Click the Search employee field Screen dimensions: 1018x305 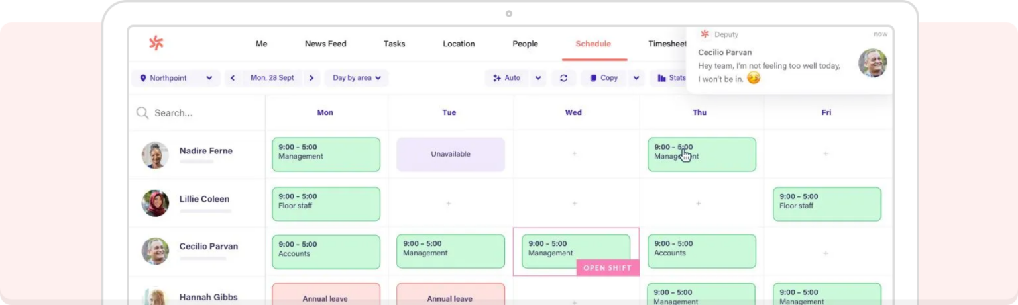[x=197, y=113]
